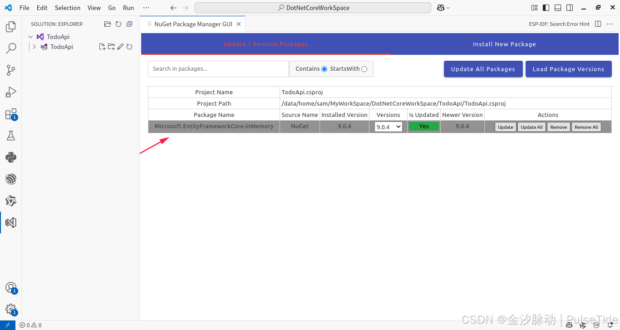Viewport: 620px width, 330px height.
Task: Open the Testing flask view
Action: click(11, 136)
